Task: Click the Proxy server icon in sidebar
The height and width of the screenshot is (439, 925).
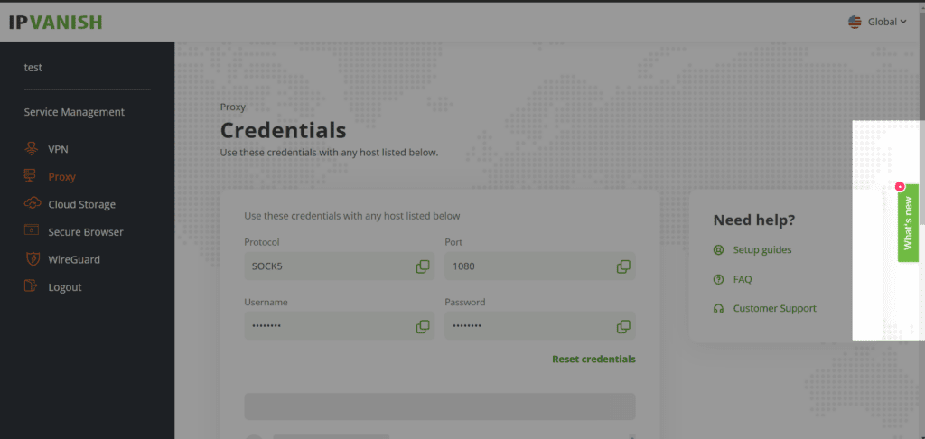Action: (x=32, y=177)
